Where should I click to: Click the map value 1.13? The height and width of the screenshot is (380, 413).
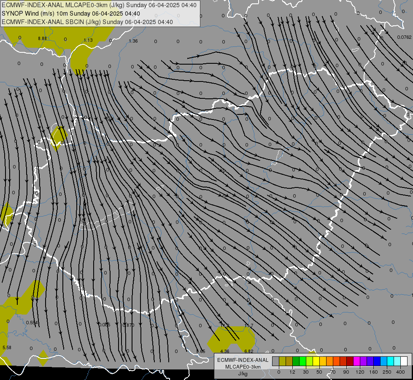tap(88, 40)
